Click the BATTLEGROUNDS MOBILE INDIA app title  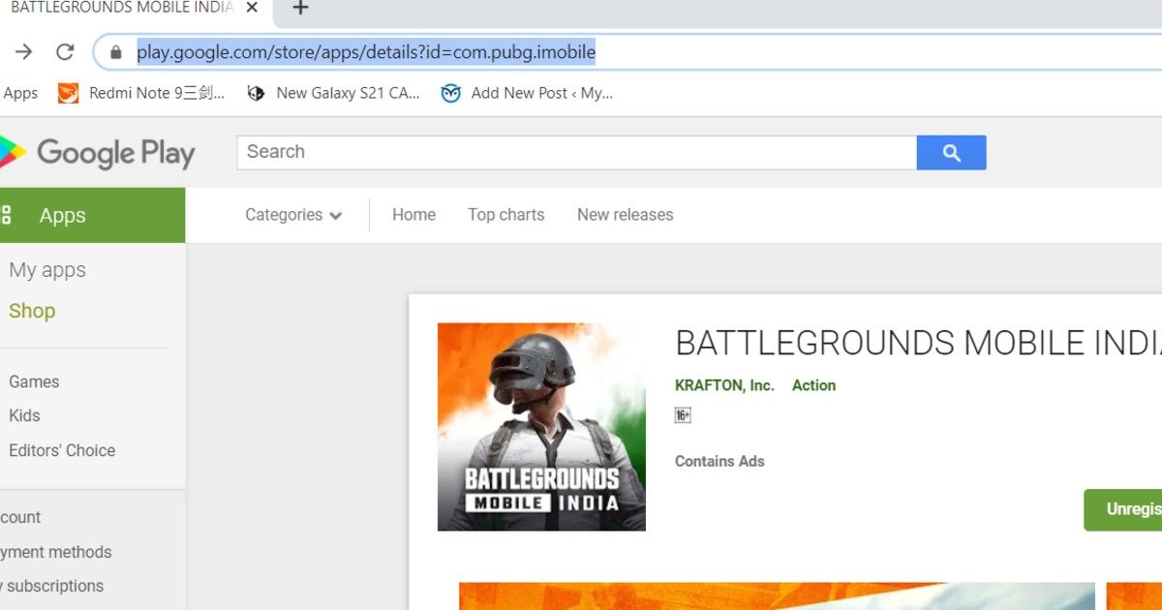click(918, 343)
